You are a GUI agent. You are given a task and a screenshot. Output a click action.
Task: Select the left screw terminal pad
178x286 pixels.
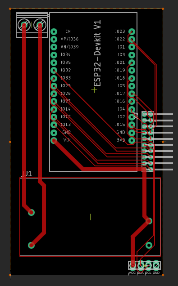(24, 25)
